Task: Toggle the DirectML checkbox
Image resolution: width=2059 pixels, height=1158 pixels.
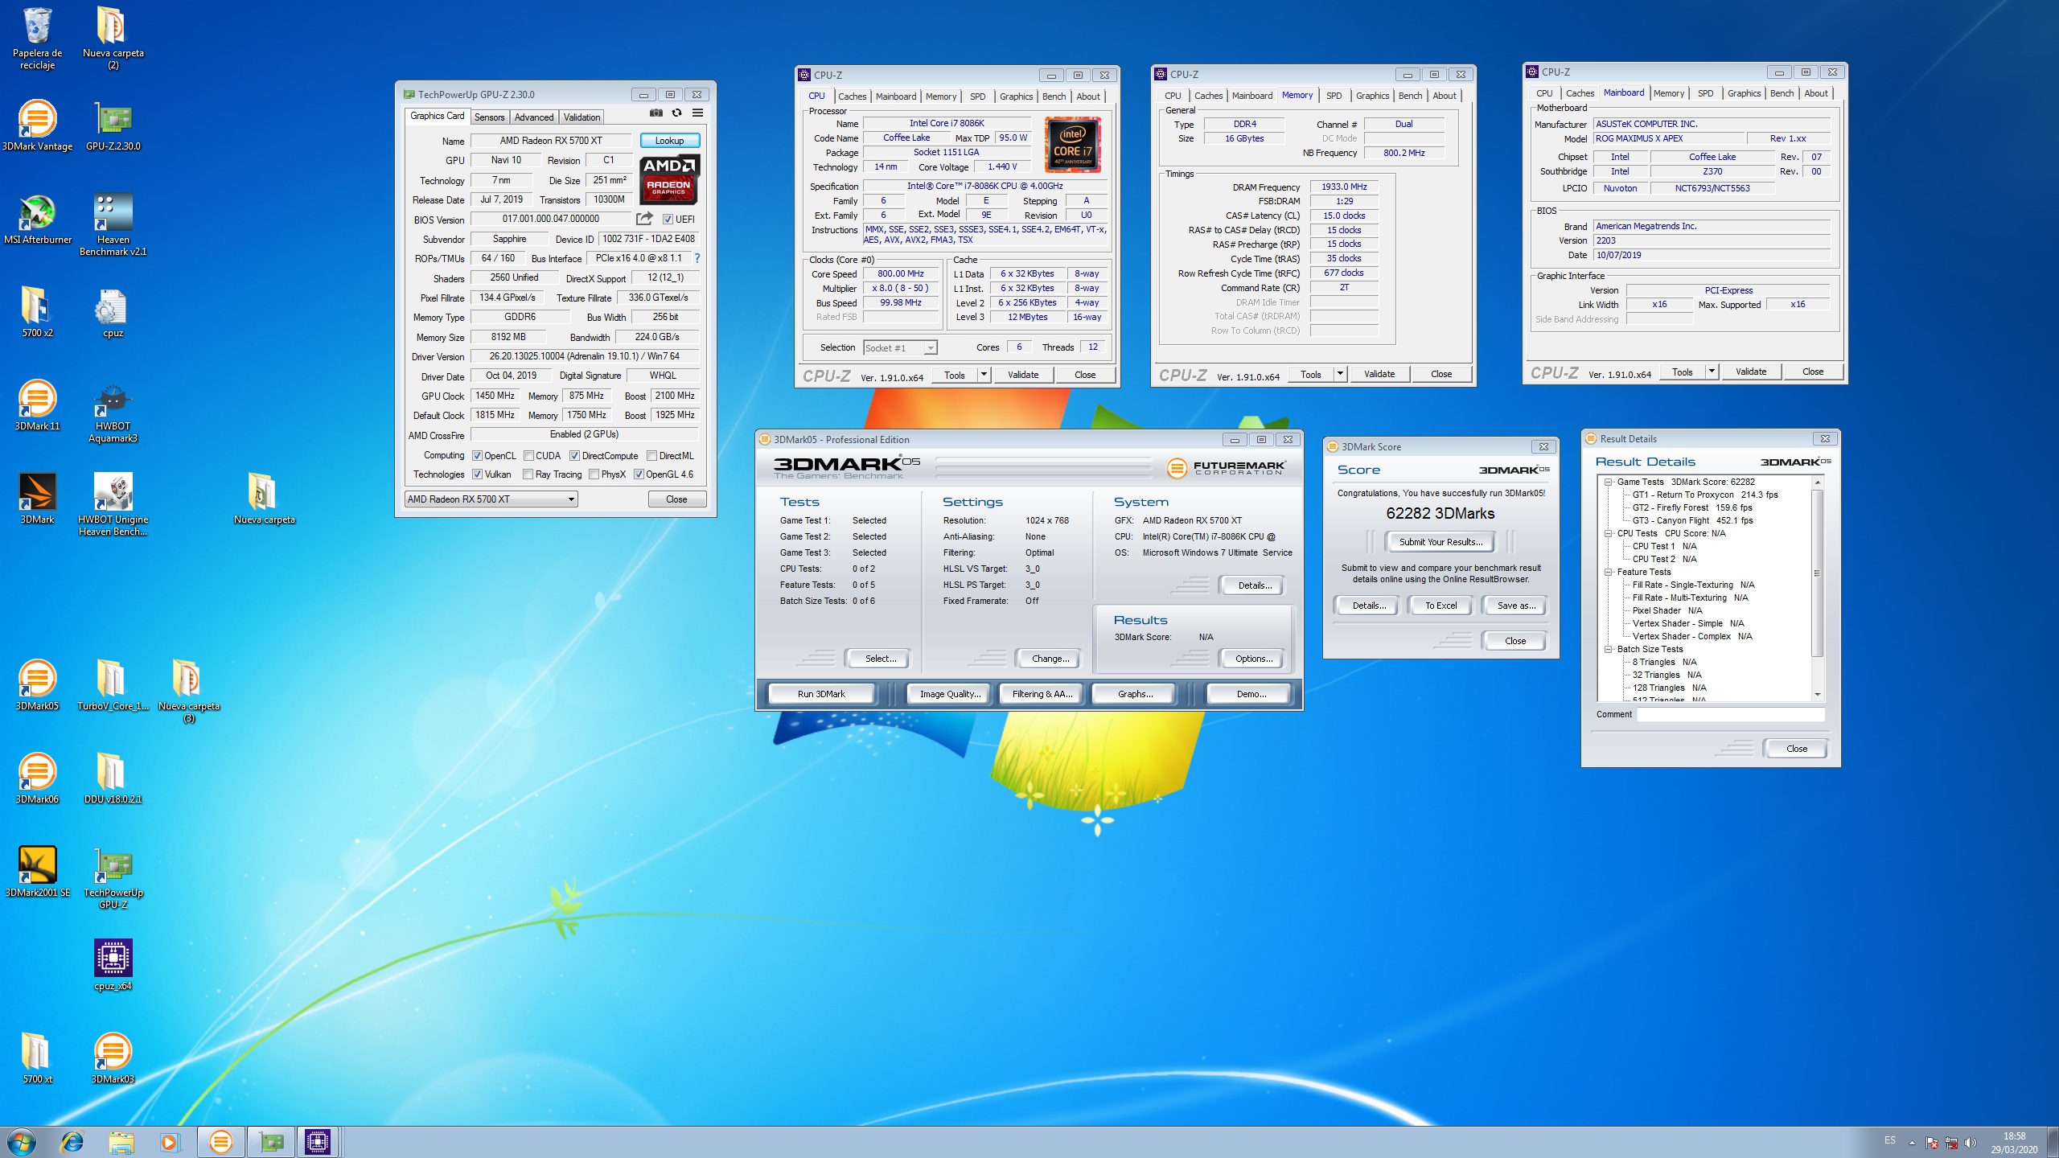Action: (652, 456)
